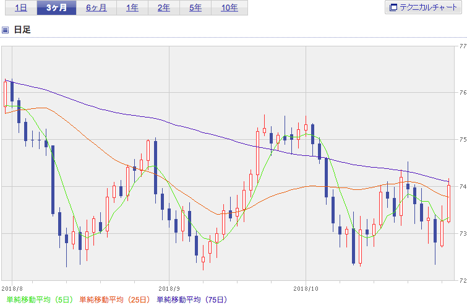This screenshot has height=305, width=467.
Task: Click the 2018/8 x-axis label
Action: point(12,289)
